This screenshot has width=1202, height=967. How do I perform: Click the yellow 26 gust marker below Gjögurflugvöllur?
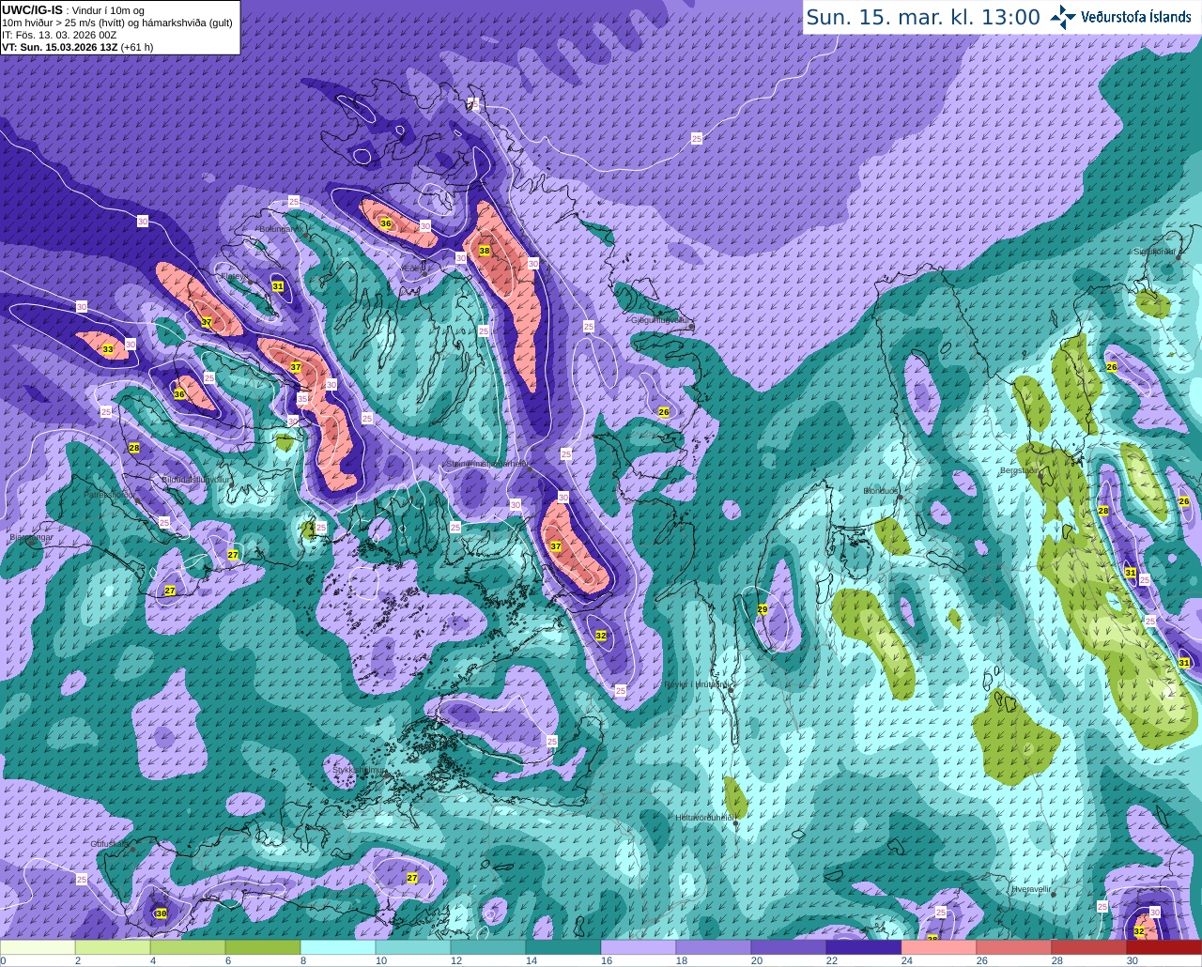[664, 412]
